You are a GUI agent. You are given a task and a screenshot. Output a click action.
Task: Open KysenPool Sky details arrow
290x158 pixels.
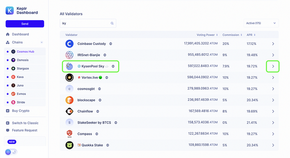(273, 66)
